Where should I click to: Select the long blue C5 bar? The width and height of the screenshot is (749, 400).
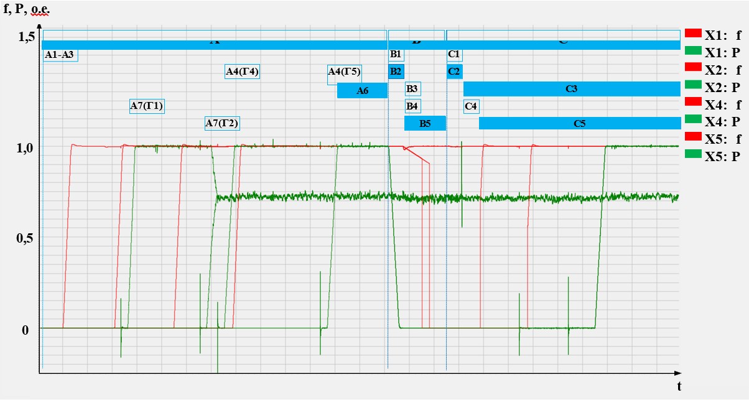pos(579,123)
